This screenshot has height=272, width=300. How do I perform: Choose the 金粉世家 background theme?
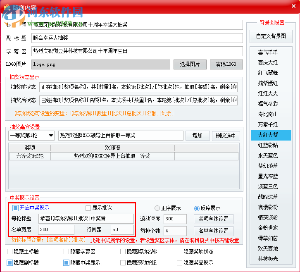[x=271, y=228]
